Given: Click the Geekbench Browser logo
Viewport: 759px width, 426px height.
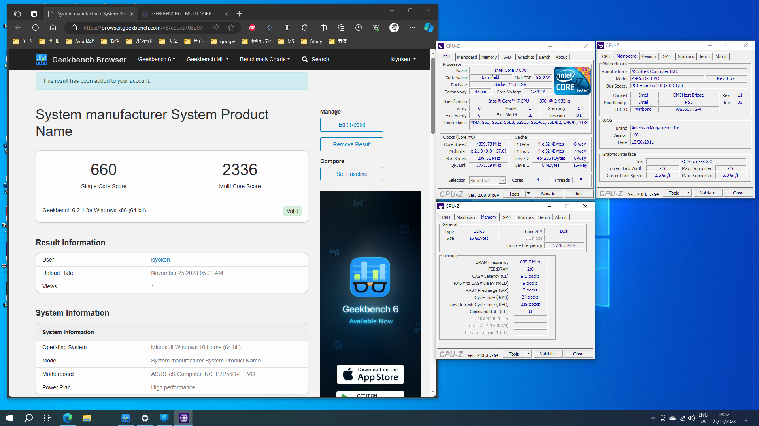Looking at the screenshot, I should [x=81, y=60].
